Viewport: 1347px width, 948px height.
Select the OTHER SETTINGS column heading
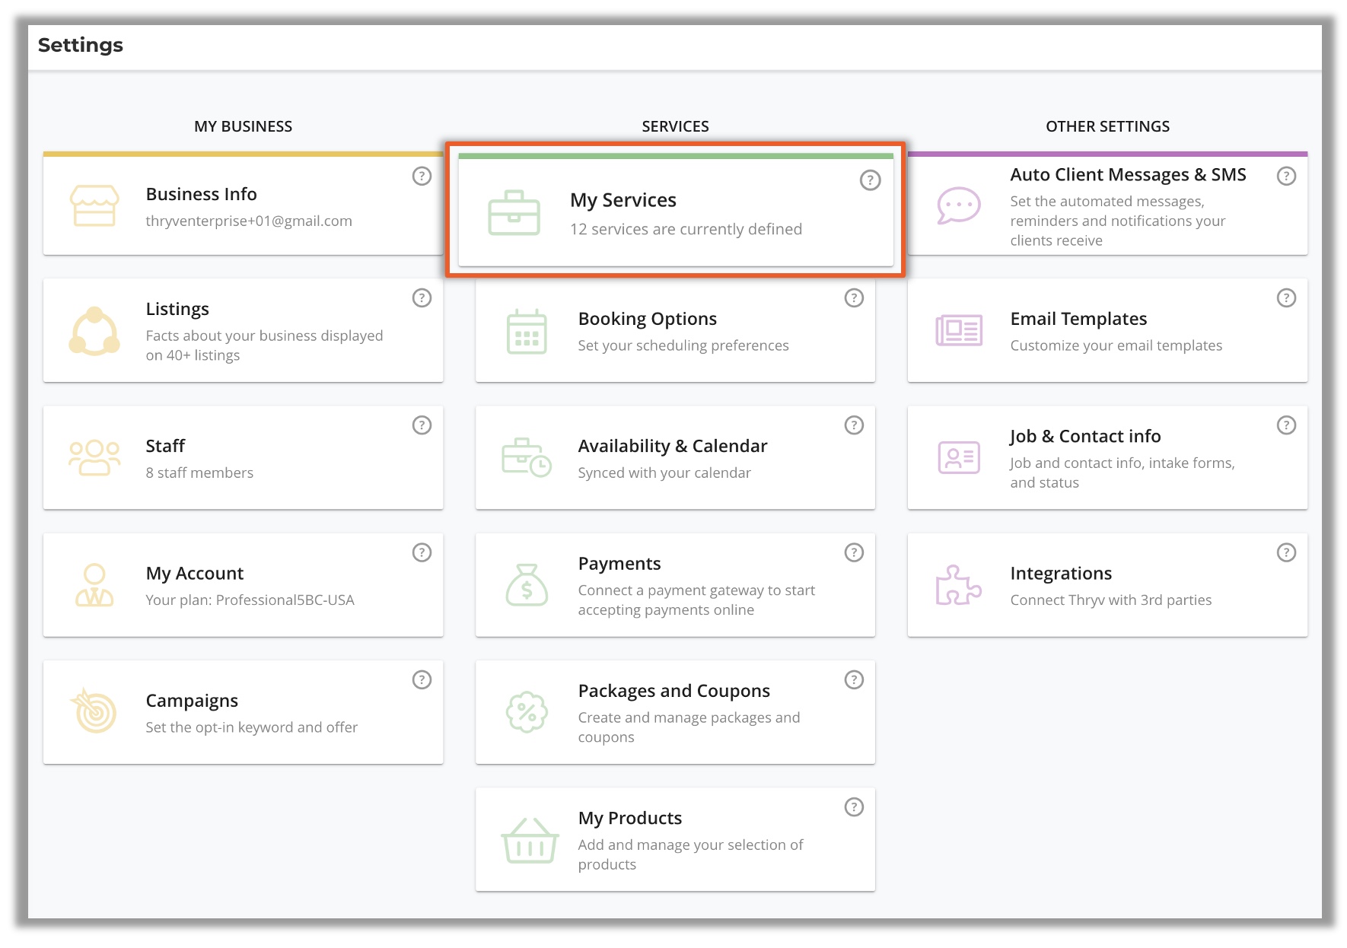[x=1107, y=126]
